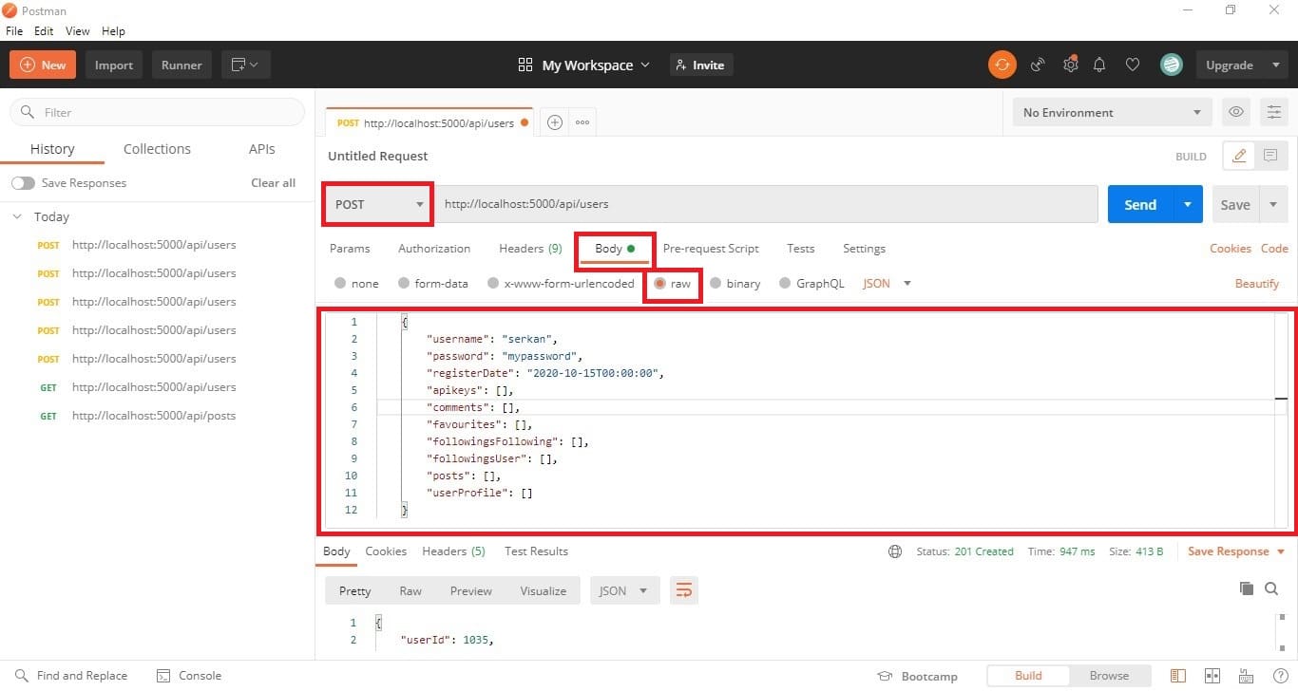This screenshot has width=1298, height=691.
Task: Open the Headers (9) request tab
Action: (530, 249)
